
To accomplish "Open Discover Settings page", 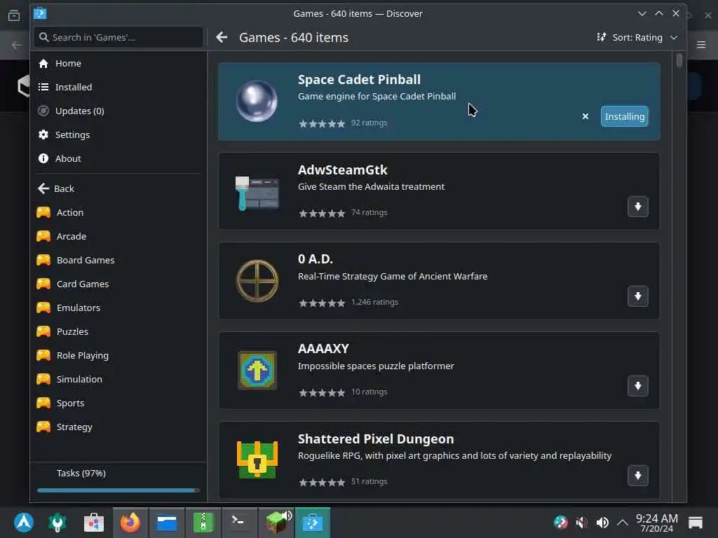I will [x=118, y=135].
